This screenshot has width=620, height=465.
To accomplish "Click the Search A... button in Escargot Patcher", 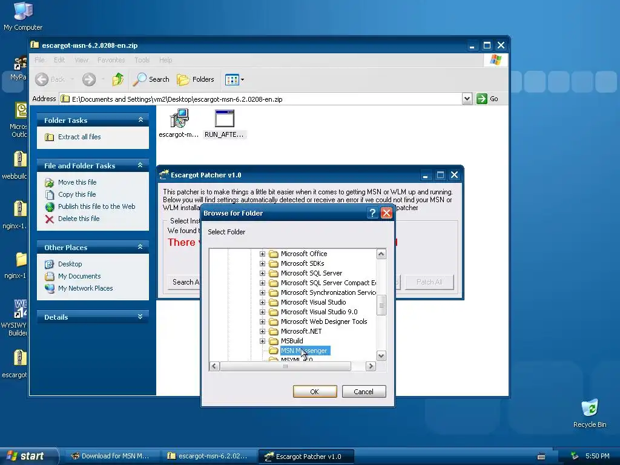I will coord(184,282).
